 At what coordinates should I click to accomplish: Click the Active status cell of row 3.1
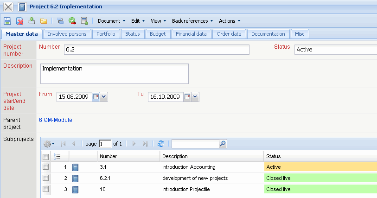[x=320, y=167]
